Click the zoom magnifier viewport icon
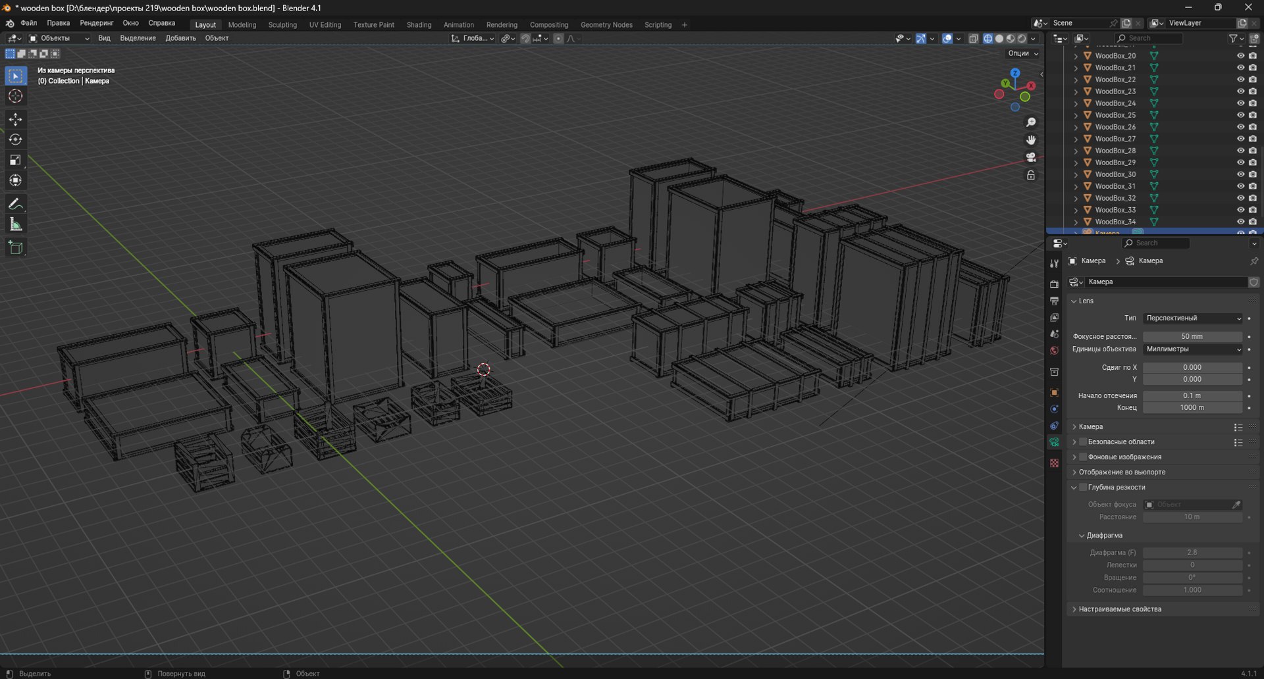The image size is (1264, 679). (x=1031, y=122)
